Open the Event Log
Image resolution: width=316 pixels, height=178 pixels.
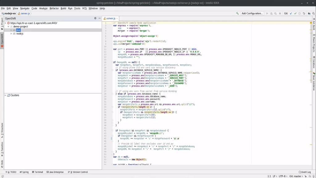(305, 172)
